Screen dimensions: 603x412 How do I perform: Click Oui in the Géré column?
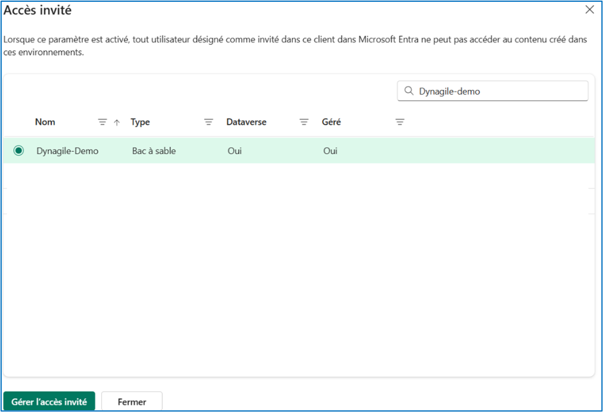click(x=330, y=151)
